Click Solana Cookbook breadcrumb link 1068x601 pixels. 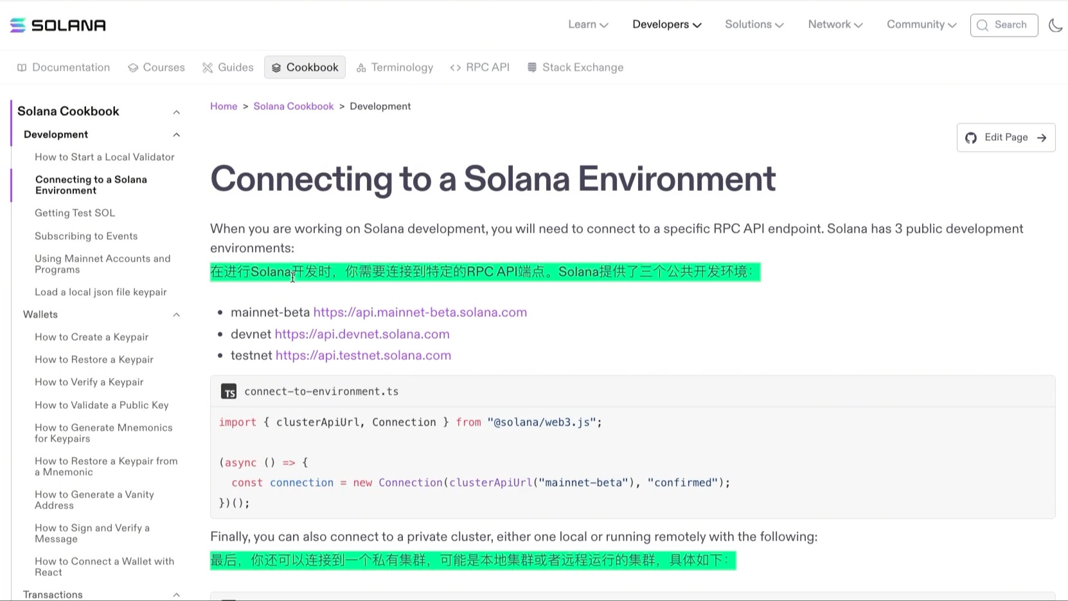(294, 106)
